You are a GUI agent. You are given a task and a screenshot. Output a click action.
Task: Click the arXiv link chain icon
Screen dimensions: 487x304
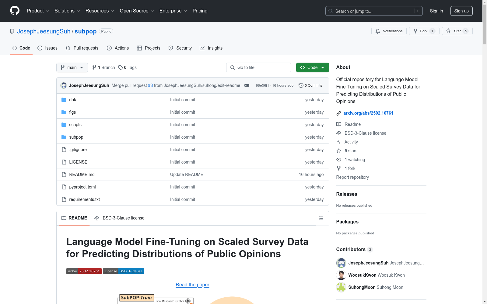(339, 113)
